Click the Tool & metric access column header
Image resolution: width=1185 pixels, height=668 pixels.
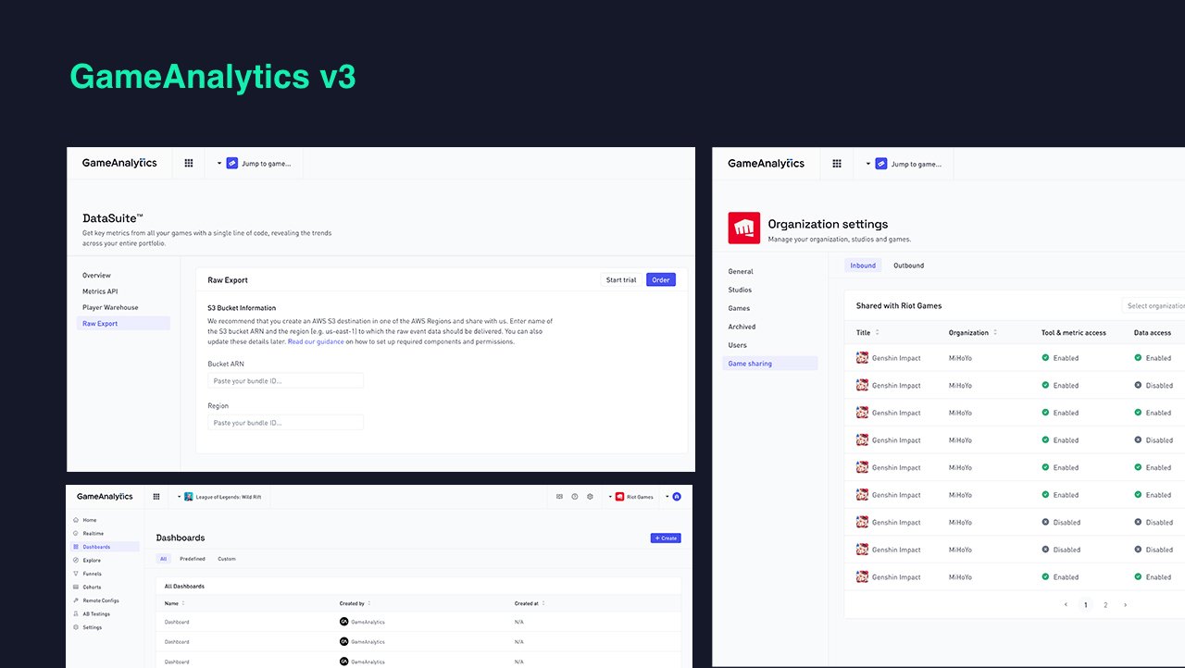coord(1074,332)
